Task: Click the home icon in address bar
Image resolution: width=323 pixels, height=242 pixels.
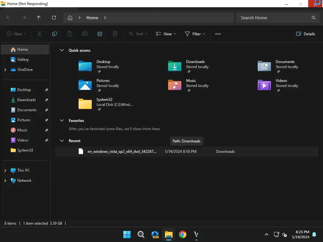Action: click(70, 18)
